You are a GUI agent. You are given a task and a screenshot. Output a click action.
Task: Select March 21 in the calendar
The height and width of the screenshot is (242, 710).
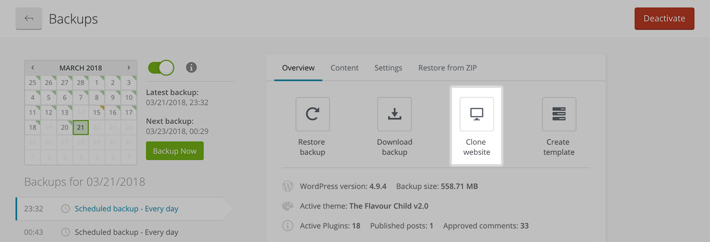pos(80,128)
